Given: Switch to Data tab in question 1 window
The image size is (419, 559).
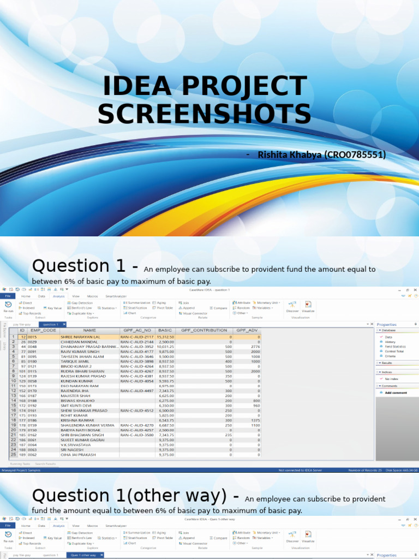Looking at the screenshot, I should click(41, 296).
